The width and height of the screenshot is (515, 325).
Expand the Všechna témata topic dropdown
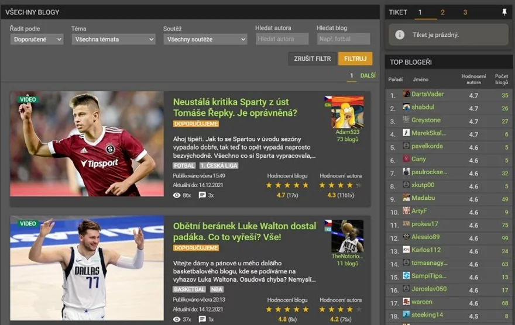(x=114, y=39)
